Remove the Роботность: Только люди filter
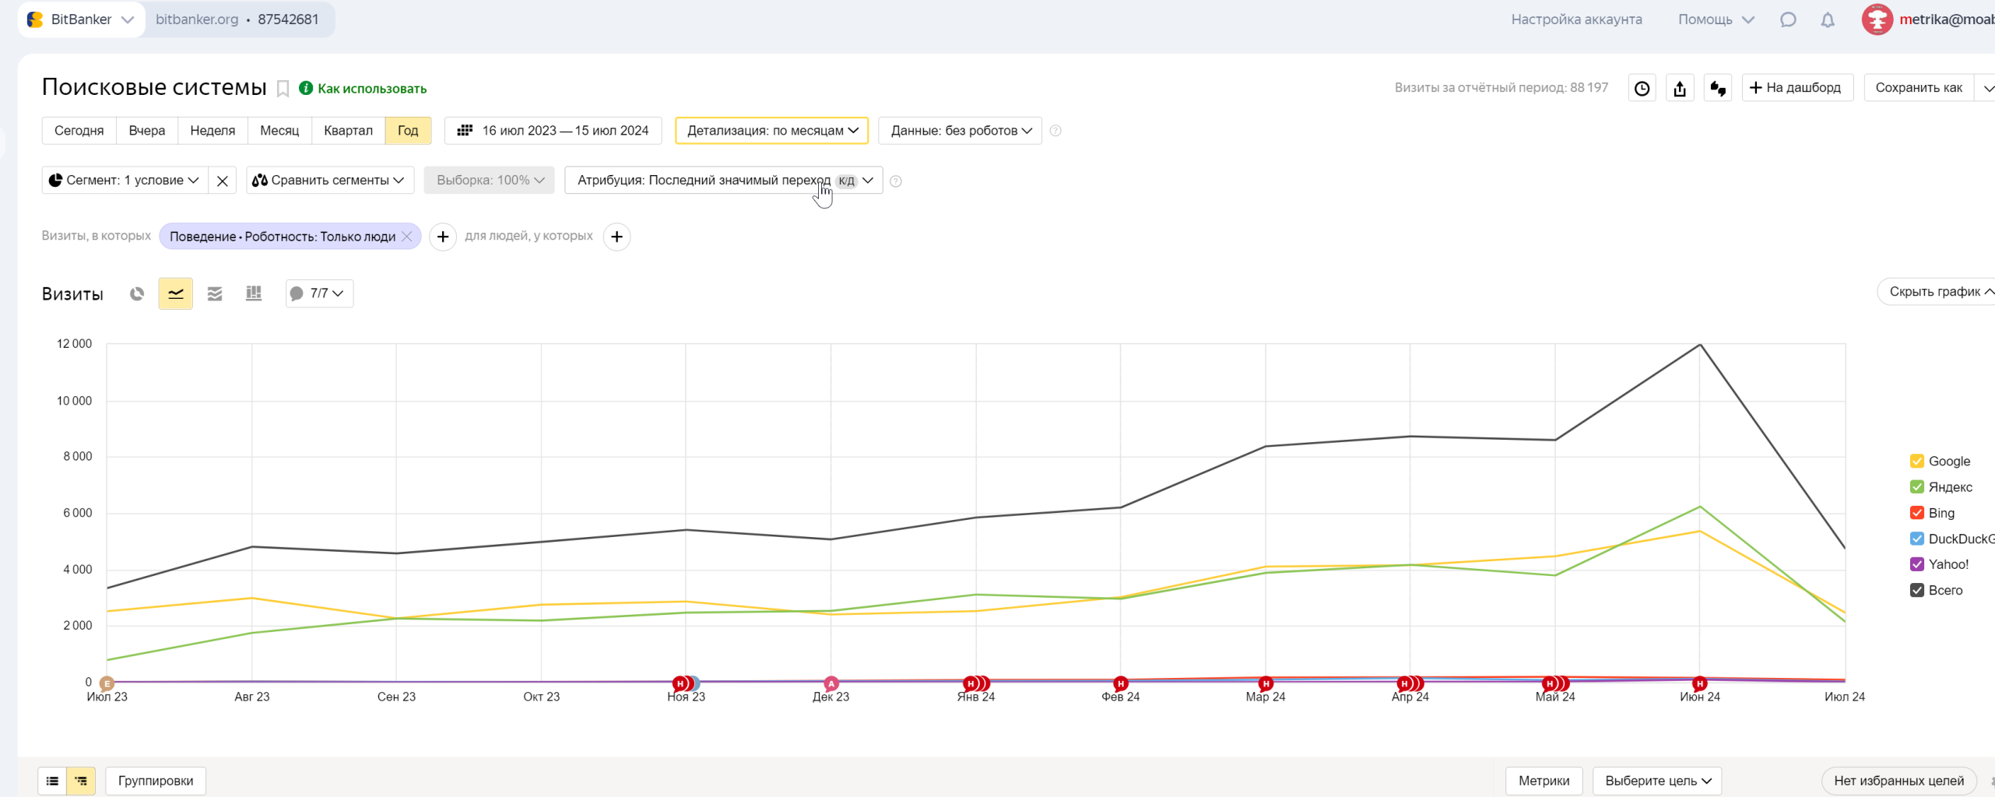The height and width of the screenshot is (797, 1995). pyautogui.click(x=406, y=237)
